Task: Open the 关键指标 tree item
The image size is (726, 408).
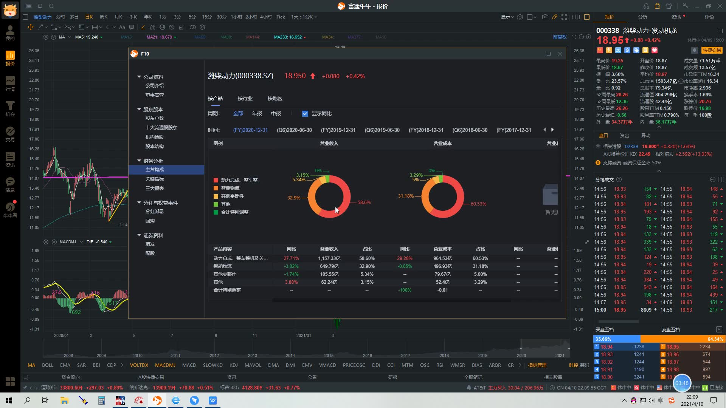Action: (155, 179)
